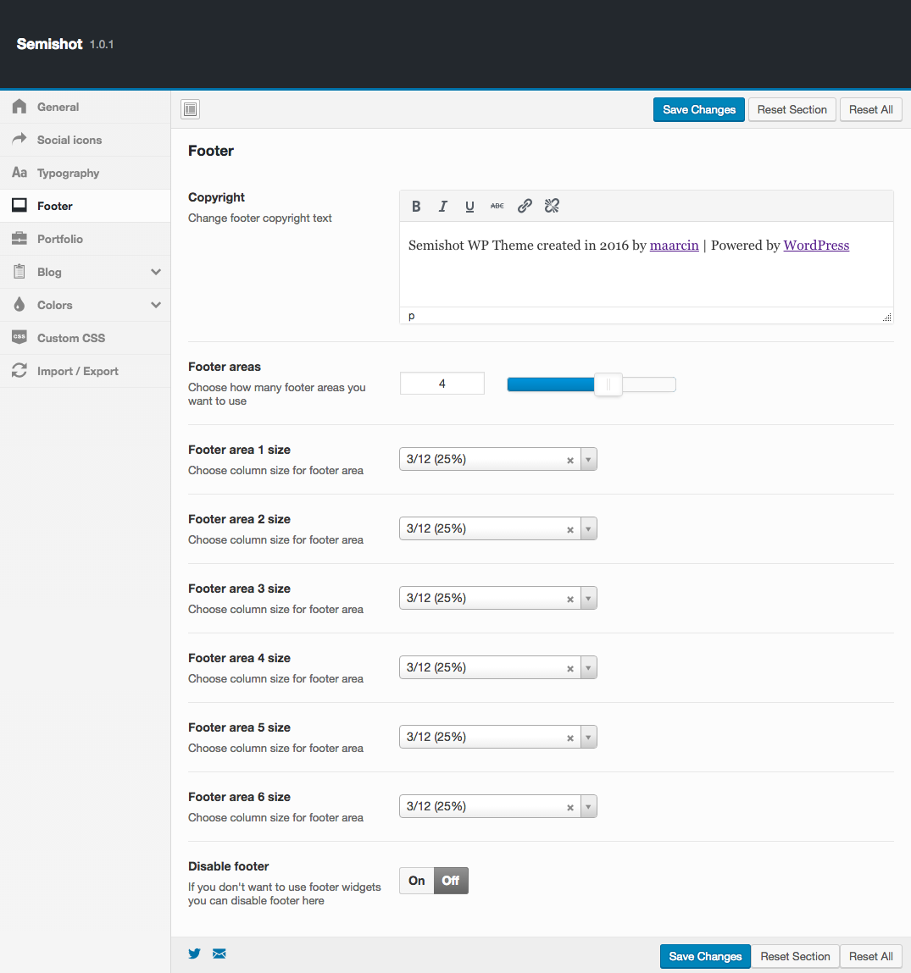This screenshot has width=911, height=973.
Task: Click the remove link icon
Action: coord(552,206)
